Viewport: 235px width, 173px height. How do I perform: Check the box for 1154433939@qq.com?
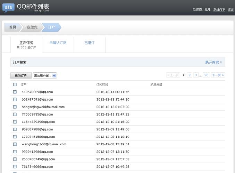tap(15, 122)
